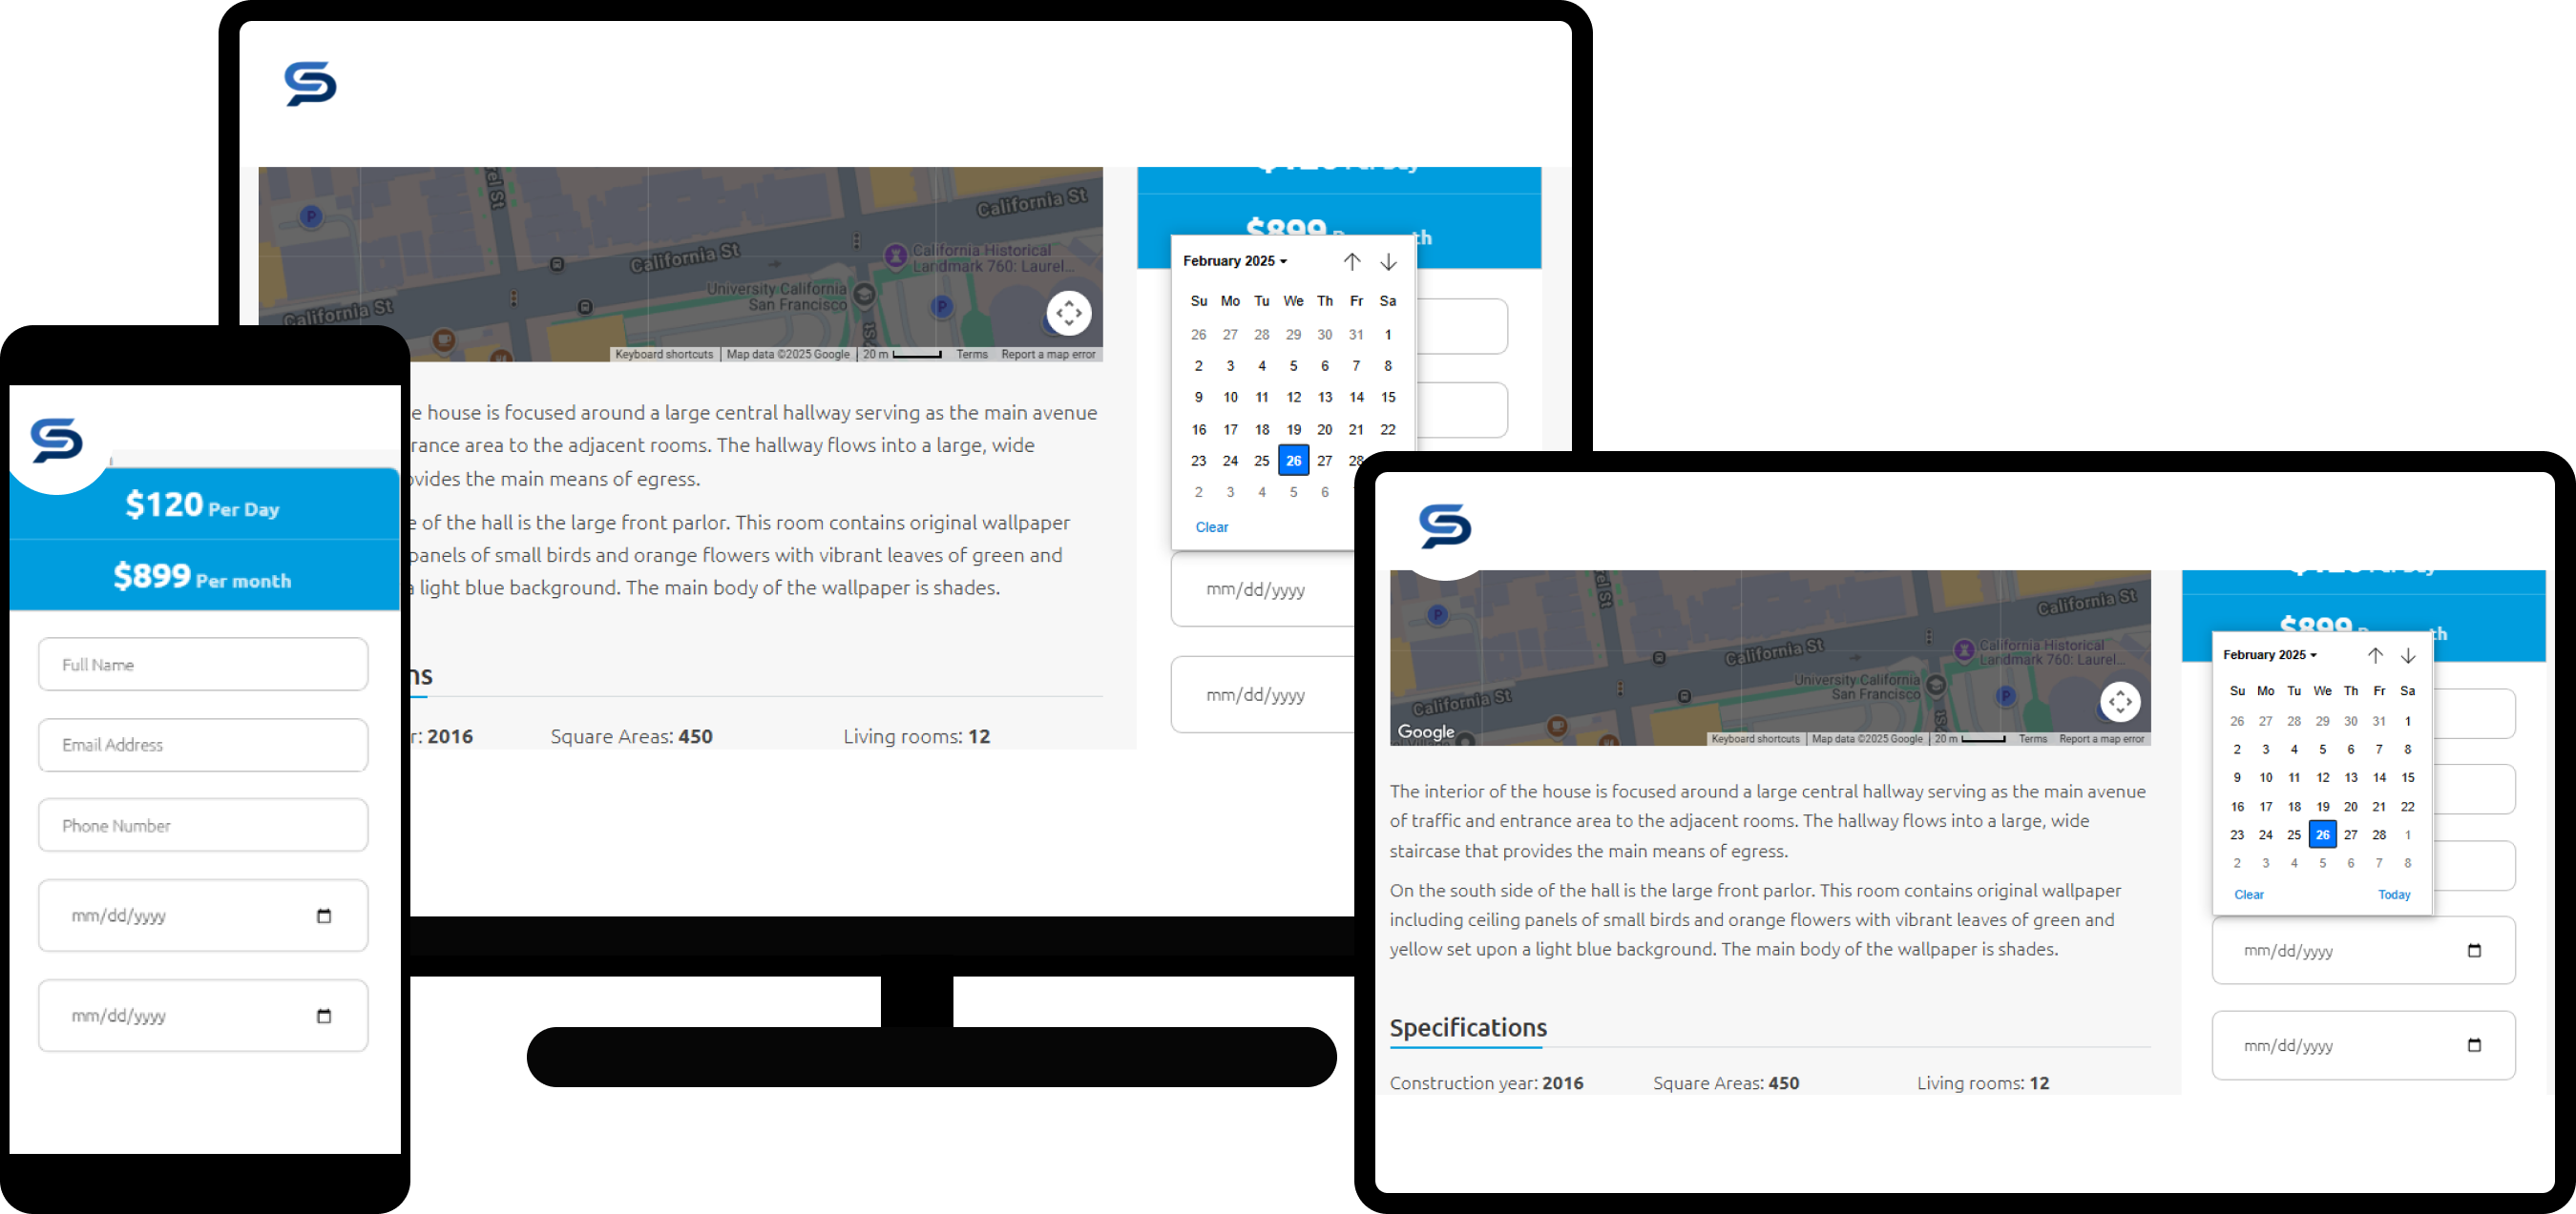Go to previous month in desktop calendar
Screen dimensions: 2576x1214
coord(1351,262)
